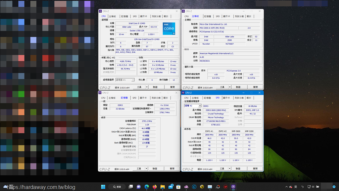Switch to 關於 tab in SPD window
This screenshot has width=339, height=191.
249,98
